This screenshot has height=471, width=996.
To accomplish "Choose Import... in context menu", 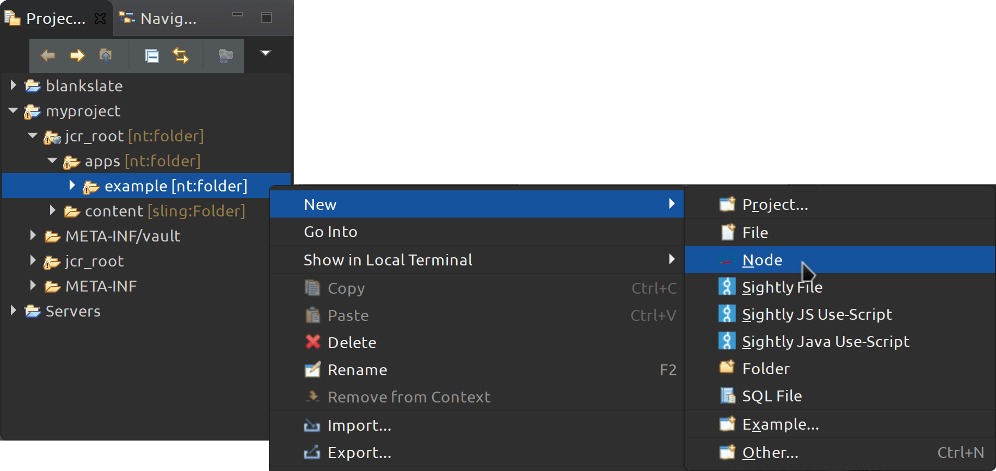I will [x=477, y=425].
